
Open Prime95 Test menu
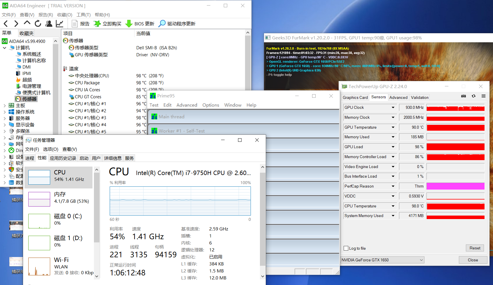pos(154,105)
